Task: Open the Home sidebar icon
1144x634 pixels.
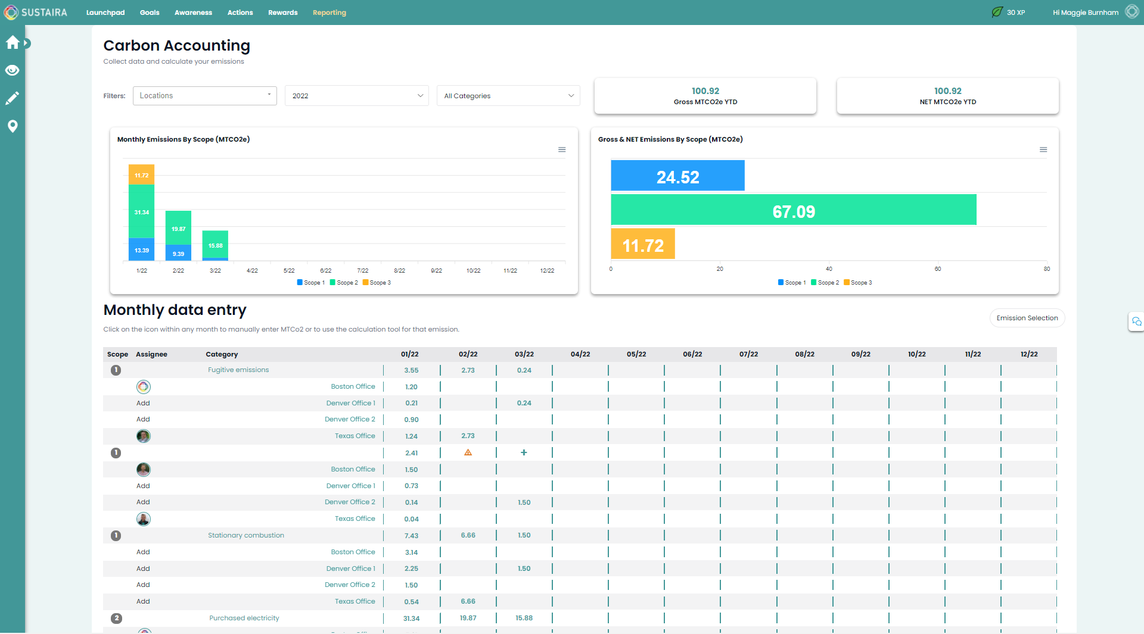Action: 13,42
